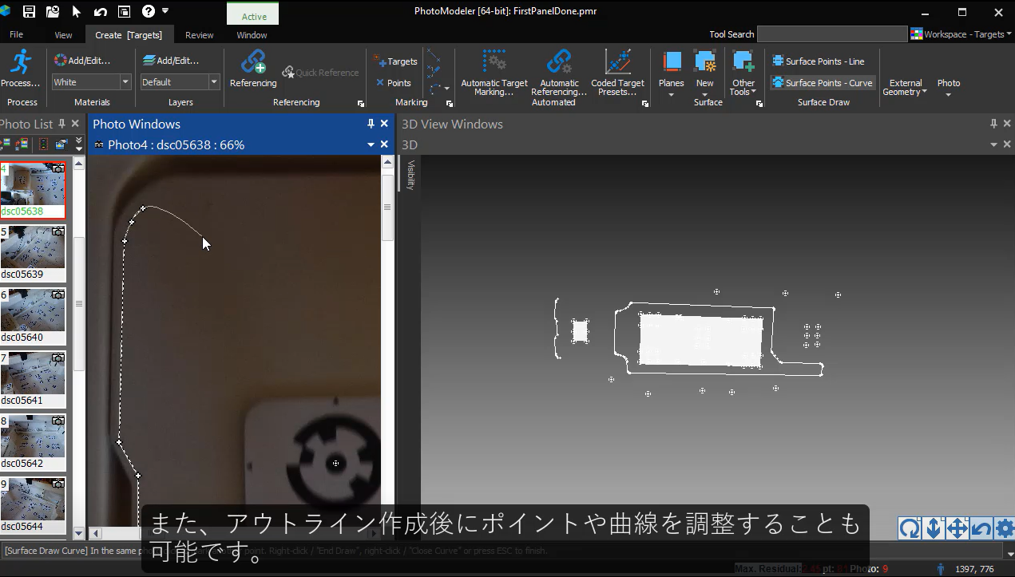Select photo thumbnail dsc05642
The image size is (1015, 577).
33,442
